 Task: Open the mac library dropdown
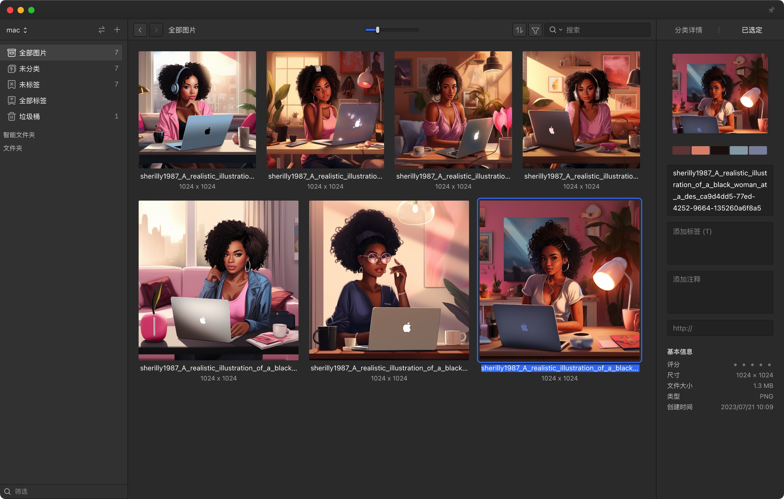[x=17, y=30]
